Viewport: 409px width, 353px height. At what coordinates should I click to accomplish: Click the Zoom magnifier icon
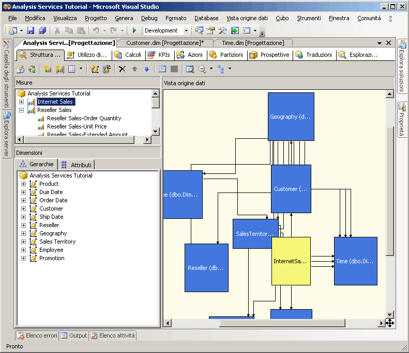[202, 69]
